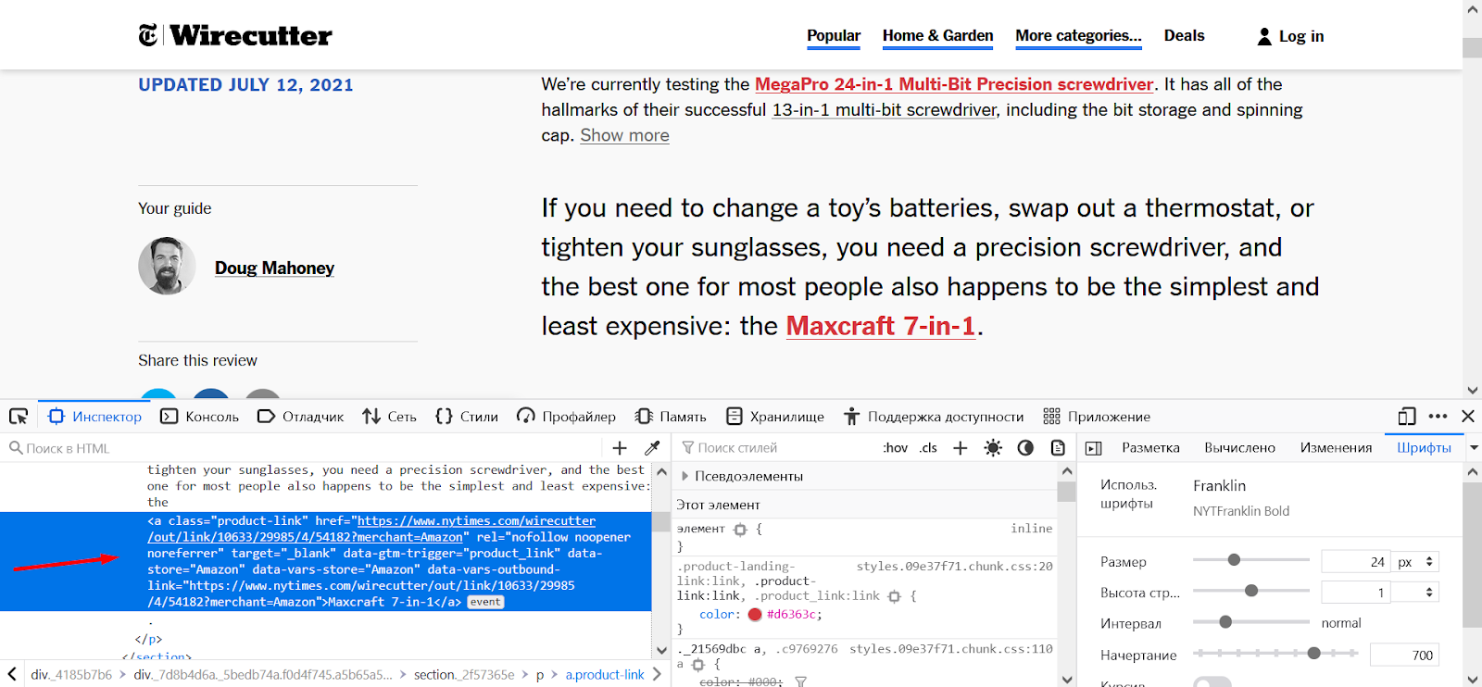1482x687 pixels.
Task: Toggle the .cls classes panel
Action: (x=929, y=448)
